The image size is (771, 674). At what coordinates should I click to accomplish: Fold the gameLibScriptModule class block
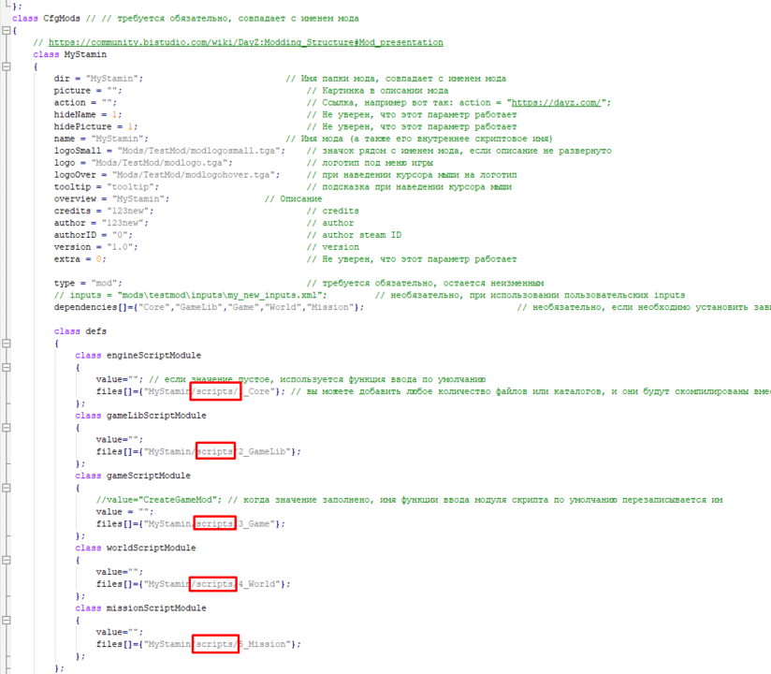[6, 428]
